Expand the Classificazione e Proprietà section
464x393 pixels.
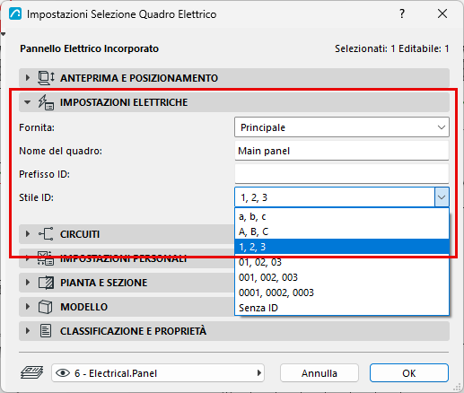(x=28, y=331)
